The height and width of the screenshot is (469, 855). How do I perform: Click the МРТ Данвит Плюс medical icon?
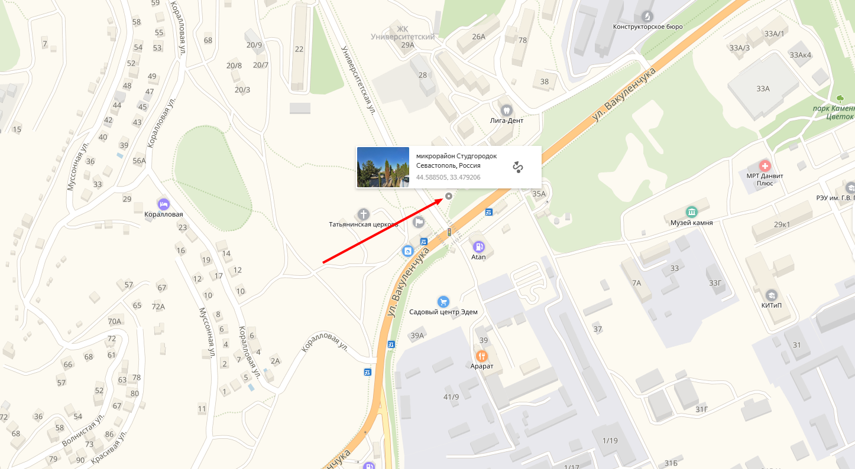(765, 166)
